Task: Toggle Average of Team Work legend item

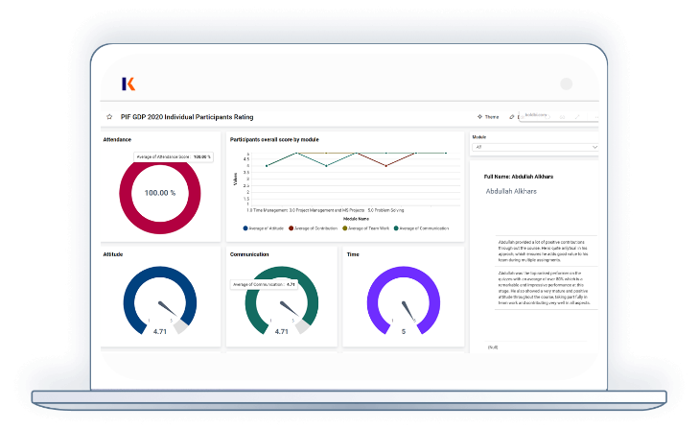Action: click(x=366, y=228)
